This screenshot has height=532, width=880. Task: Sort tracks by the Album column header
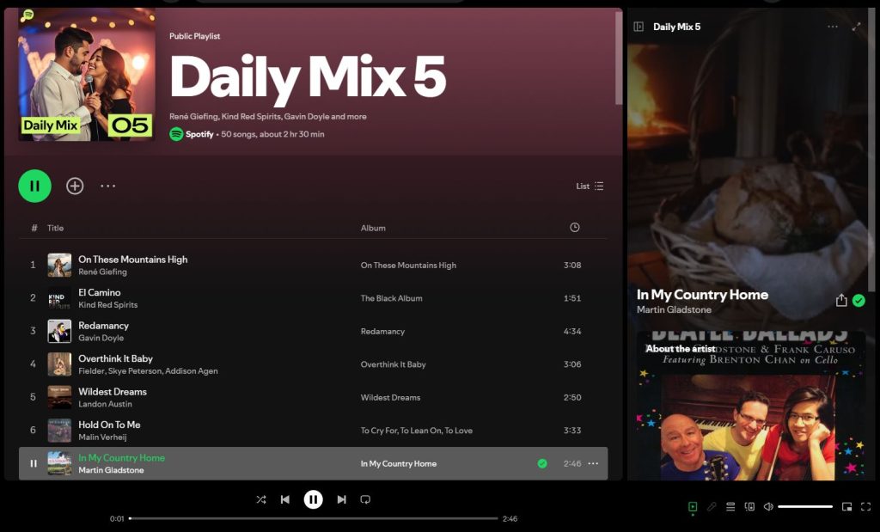[x=373, y=228]
